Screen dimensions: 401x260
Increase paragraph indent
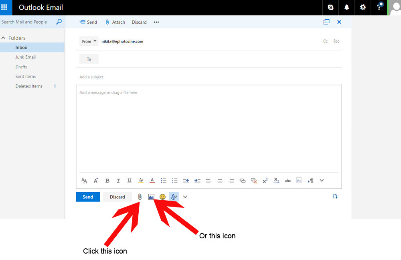click(x=197, y=181)
